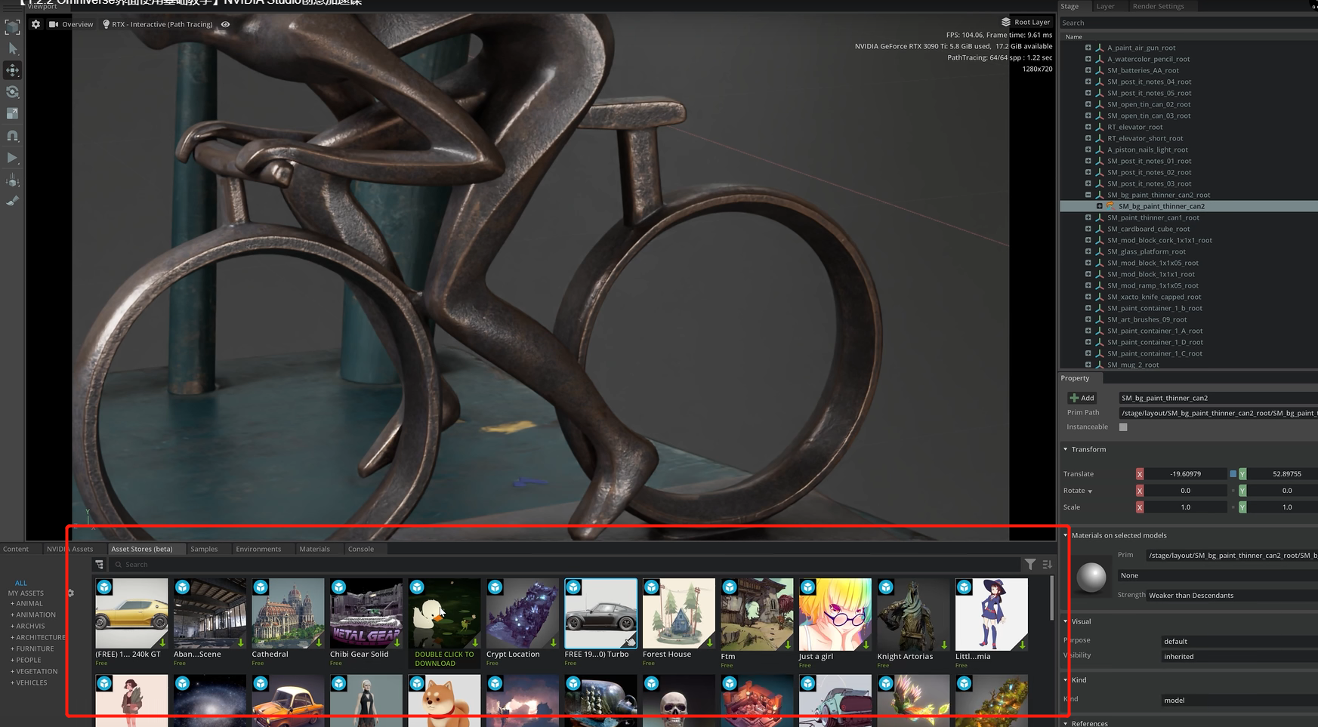The image size is (1318, 727).
Task: Open the Kind model dropdown
Action: coord(1239,701)
